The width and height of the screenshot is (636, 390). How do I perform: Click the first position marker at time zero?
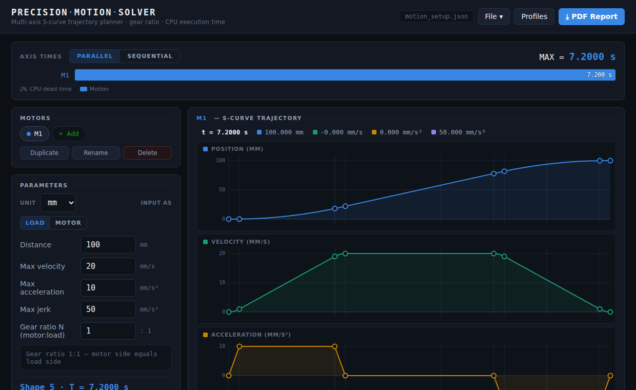229,219
